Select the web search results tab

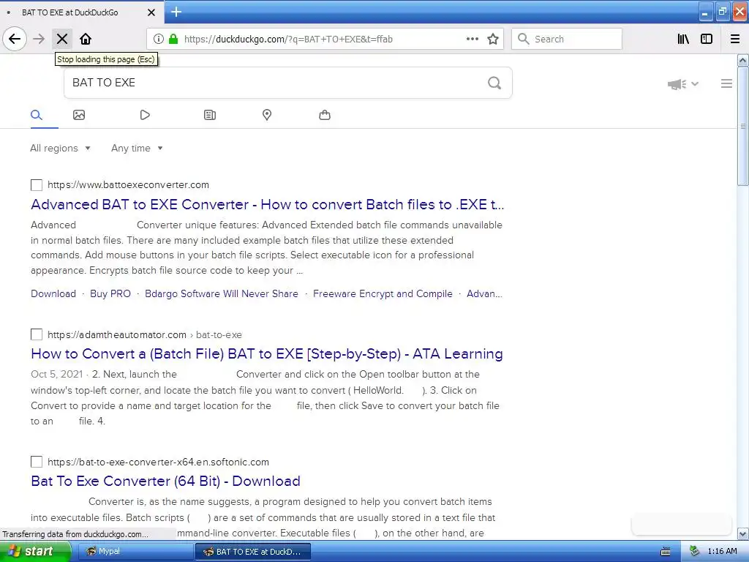tap(37, 115)
